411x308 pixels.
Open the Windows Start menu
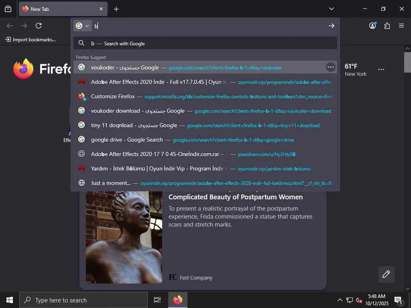[x=10, y=300]
